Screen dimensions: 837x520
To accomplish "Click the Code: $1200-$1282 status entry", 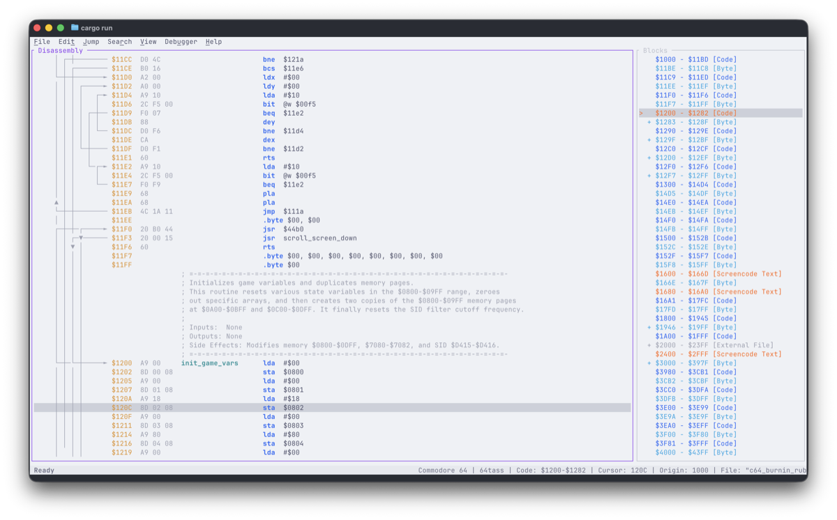I will [551, 471].
